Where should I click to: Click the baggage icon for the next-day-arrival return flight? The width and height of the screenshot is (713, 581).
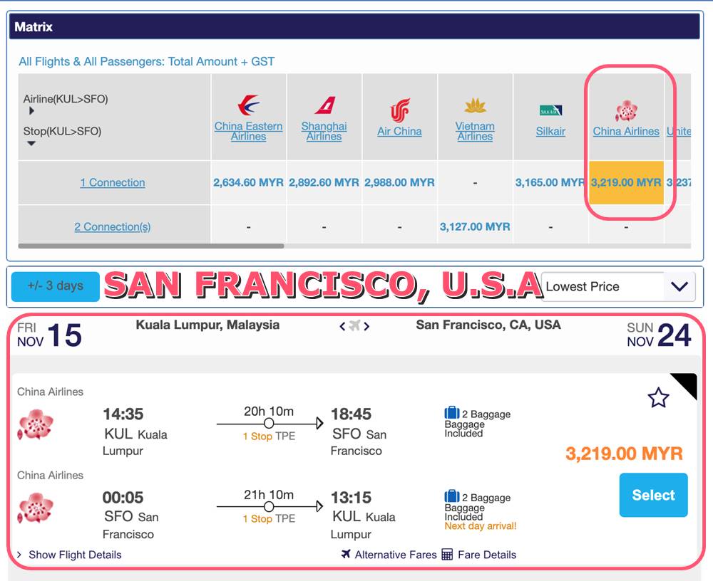coord(452,496)
